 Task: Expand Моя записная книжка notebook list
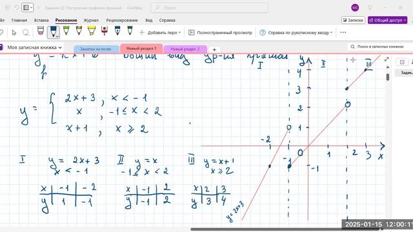click(34, 48)
